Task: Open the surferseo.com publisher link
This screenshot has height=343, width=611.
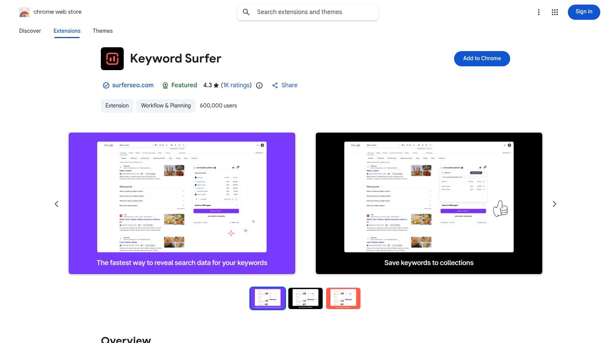Action: coord(133,85)
